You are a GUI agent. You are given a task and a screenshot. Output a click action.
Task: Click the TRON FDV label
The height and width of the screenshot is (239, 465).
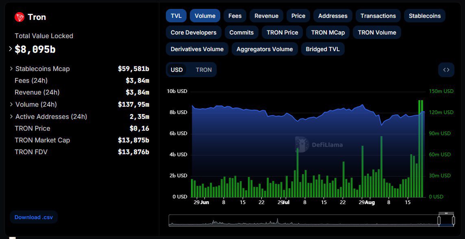[31, 152]
